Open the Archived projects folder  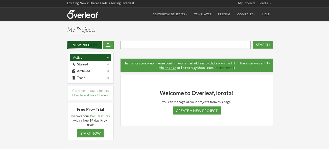[x=83, y=71]
